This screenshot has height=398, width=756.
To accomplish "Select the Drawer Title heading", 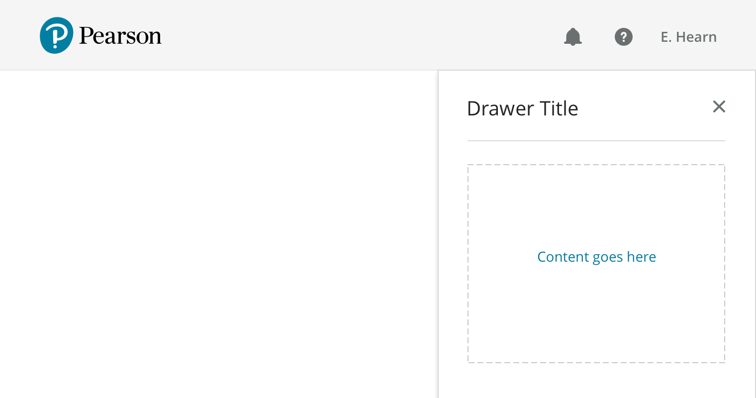I will pyautogui.click(x=522, y=108).
